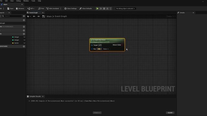
Task: Switch to the Main asset tab
Action: [5, 5]
